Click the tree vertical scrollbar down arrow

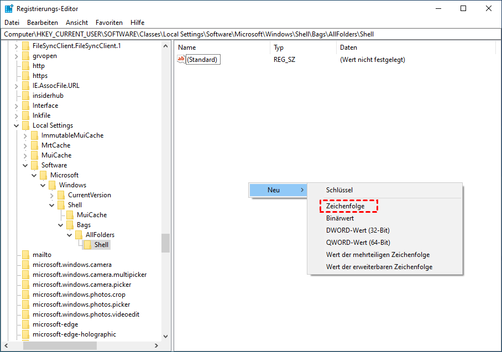tap(165, 337)
